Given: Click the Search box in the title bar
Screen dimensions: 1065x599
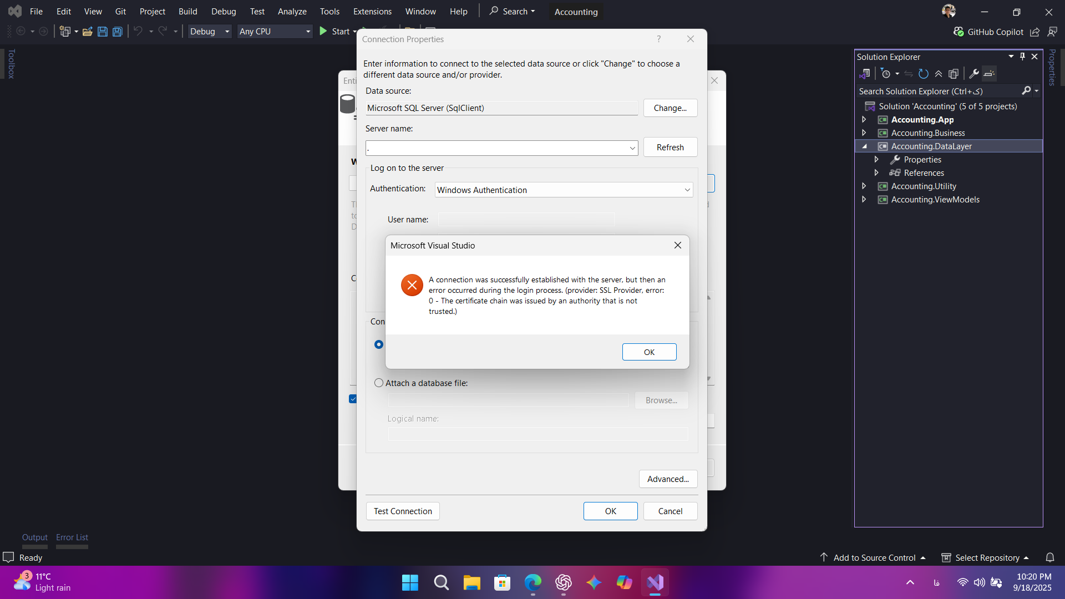Looking at the screenshot, I should (512, 11).
